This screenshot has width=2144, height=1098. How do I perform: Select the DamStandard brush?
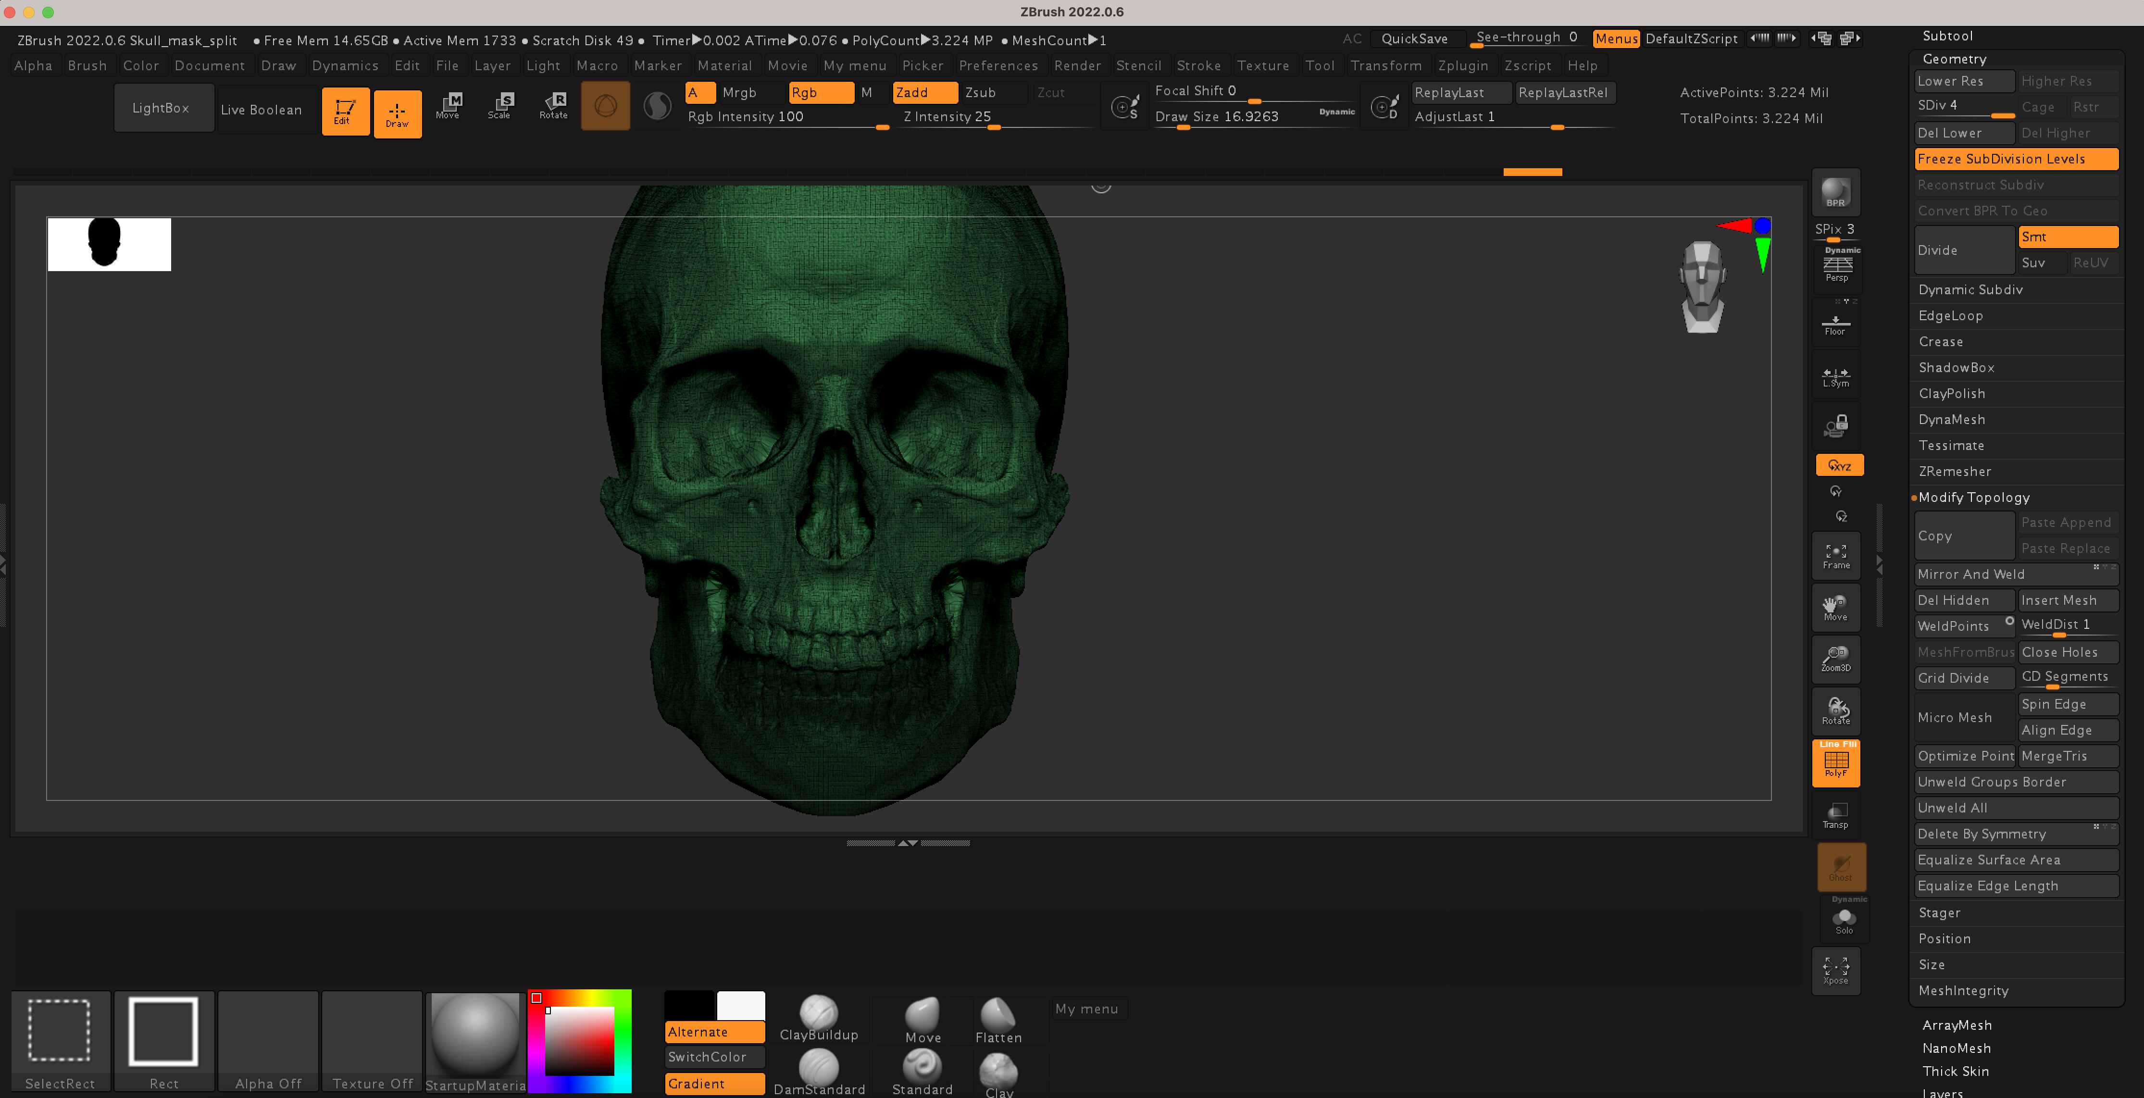[819, 1072]
